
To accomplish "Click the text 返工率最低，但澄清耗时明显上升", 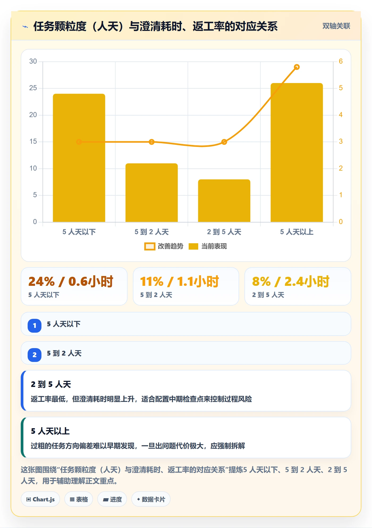I will [x=82, y=399].
